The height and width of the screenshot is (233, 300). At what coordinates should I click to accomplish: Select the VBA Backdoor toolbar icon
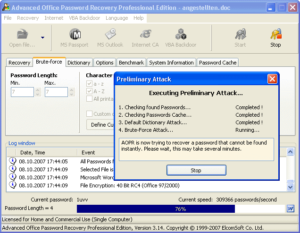pos(181,34)
